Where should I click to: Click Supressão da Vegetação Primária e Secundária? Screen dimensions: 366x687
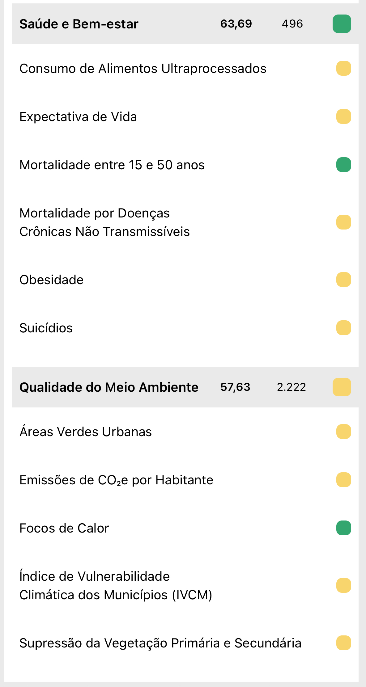(x=160, y=643)
